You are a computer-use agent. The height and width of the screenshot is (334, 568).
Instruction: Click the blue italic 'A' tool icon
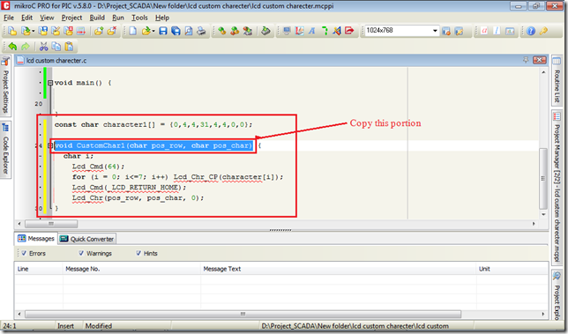click(312, 31)
